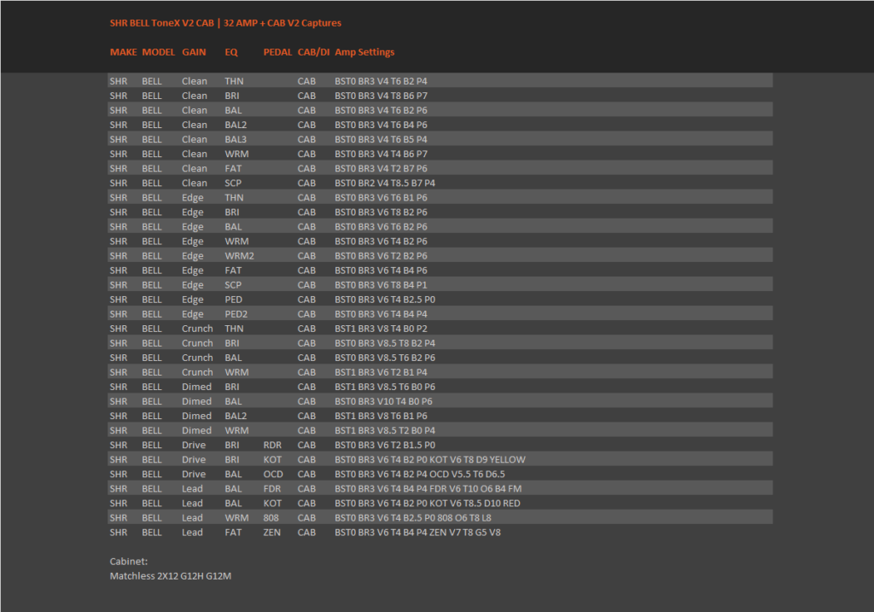Select settings BST0 BR3 V8.5 T6 B2 P6
Viewport: 874px width, 612px height.
click(x=385, y=358)
